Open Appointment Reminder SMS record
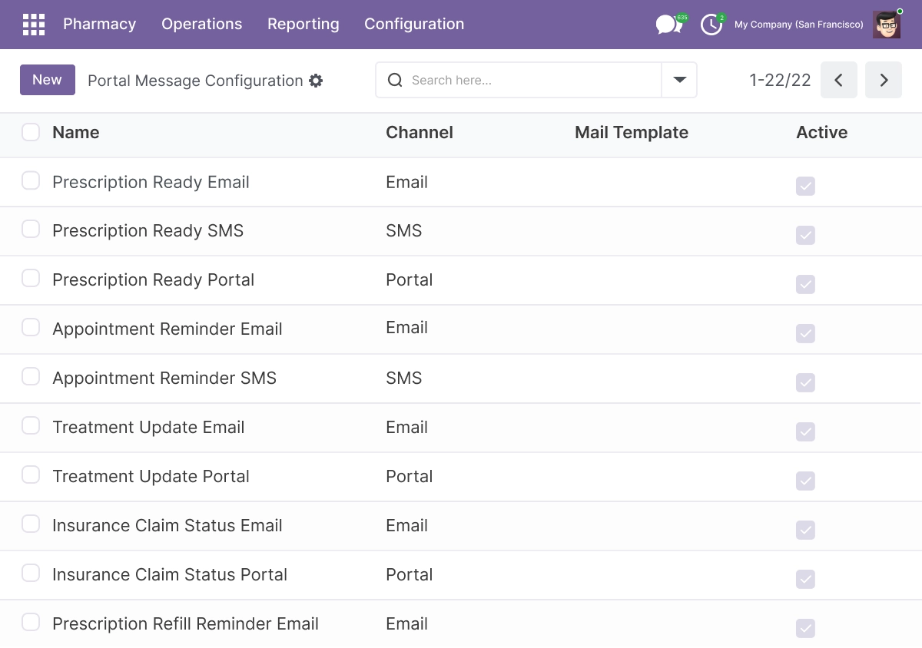 click(x=164, y=378)
